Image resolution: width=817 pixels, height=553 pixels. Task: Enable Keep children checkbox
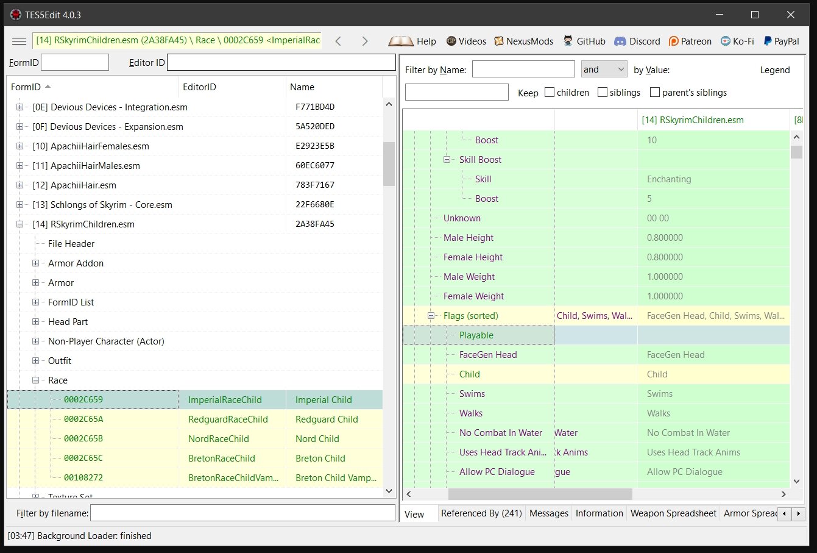pos(550,92)
